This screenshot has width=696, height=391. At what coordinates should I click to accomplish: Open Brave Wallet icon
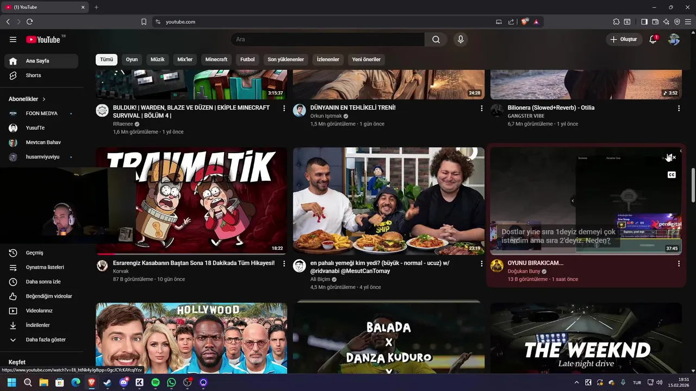(x=655, y=22)
